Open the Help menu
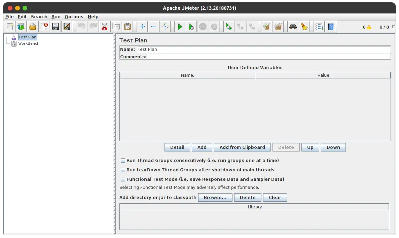399x238 pixels. point(93,16)
